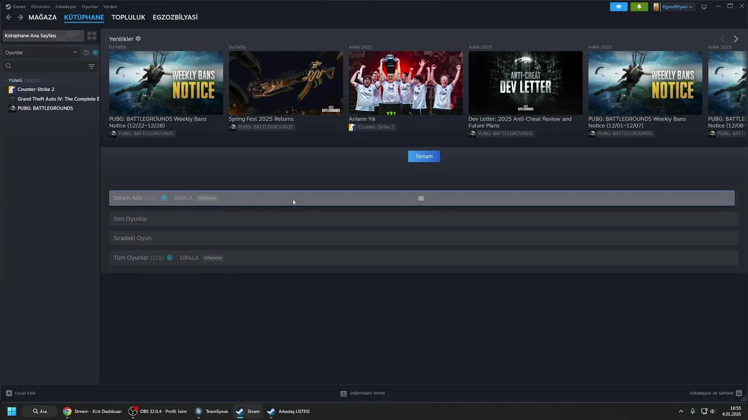This screenshot has width=748, height=420.
Task: Click the İndirmeleri Yönet download icon
Action: (344, 393)
